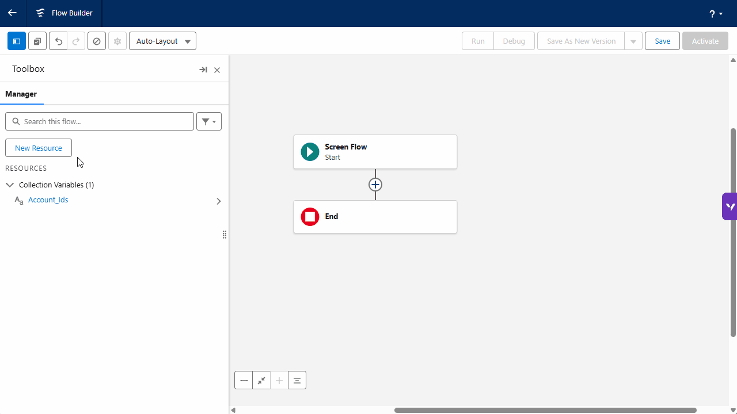The image size is (737, 414).
Task: Open the Auto-Layout dropdown
Action: [x=162, y=41]
